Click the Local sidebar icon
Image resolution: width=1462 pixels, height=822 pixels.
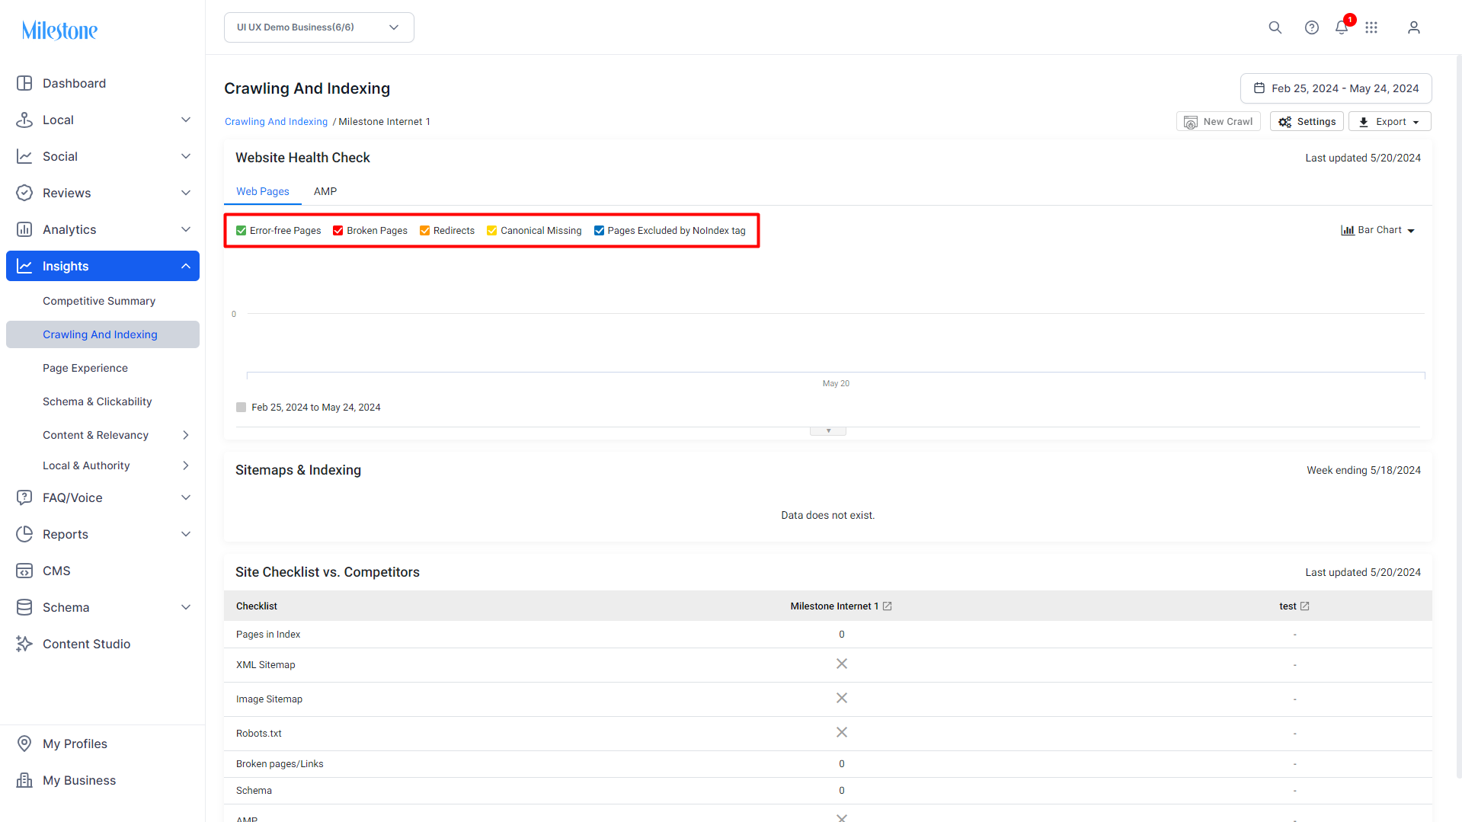point(24,120)
